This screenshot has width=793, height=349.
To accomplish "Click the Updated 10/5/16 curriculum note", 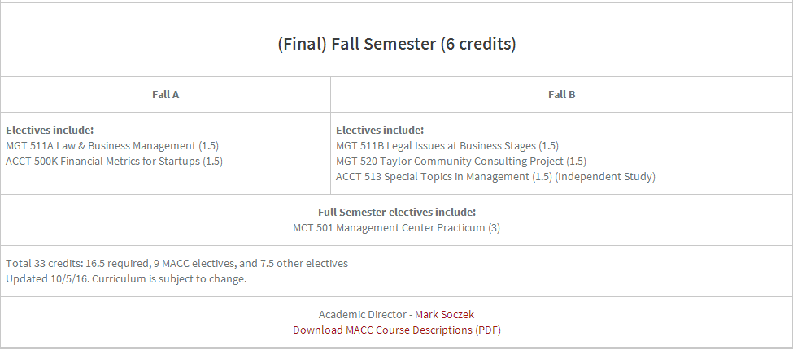I will tap(126, 279).
